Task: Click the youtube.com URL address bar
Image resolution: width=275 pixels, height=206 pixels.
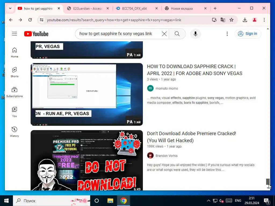Action: pos(114,20)
